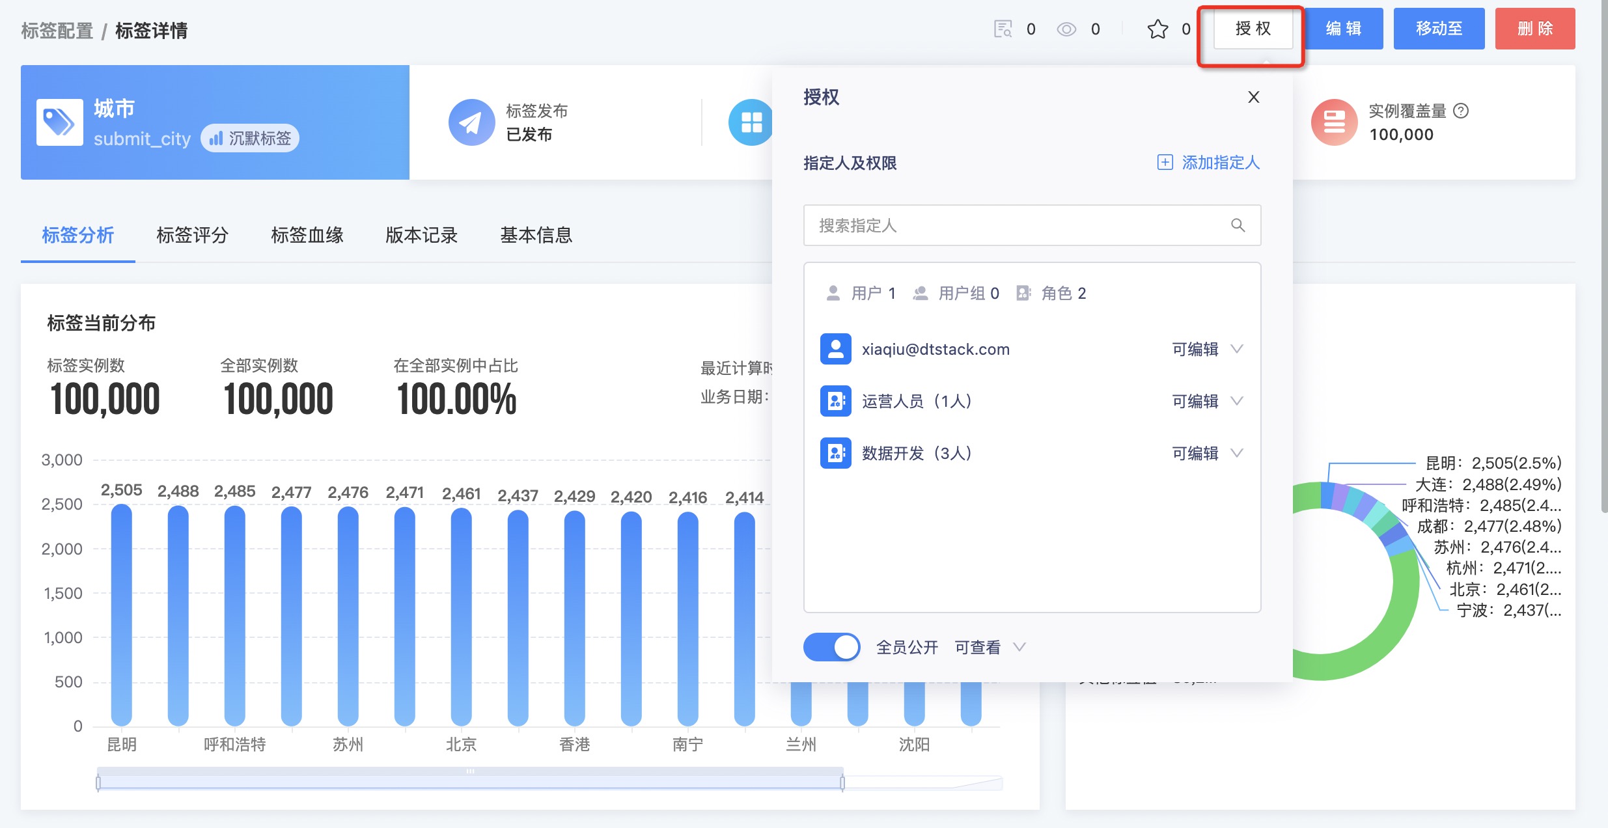Switch to the 标签血缘 tab
Screen dimensions: 1608x828
(x=307, y=235)
